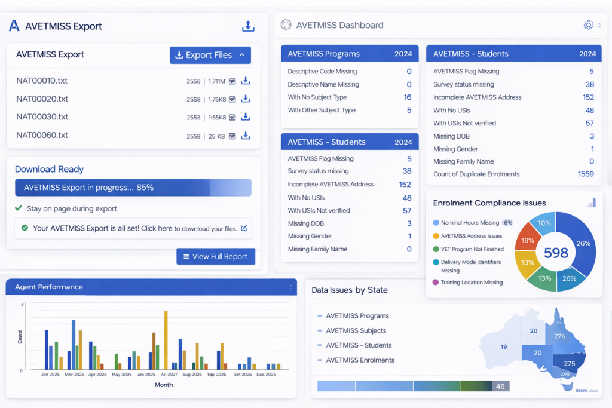Select AVETMISS Enrolments in Data Issues list
The height and width of the screenshot is (408, 612).
tap(360, 360)
